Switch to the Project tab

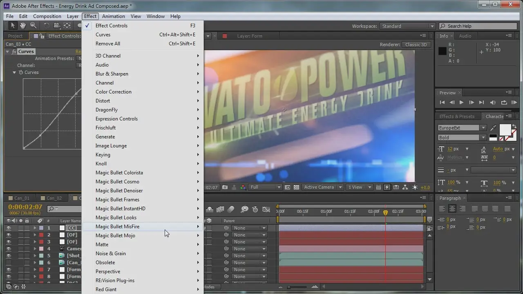[x=16, y=36]
